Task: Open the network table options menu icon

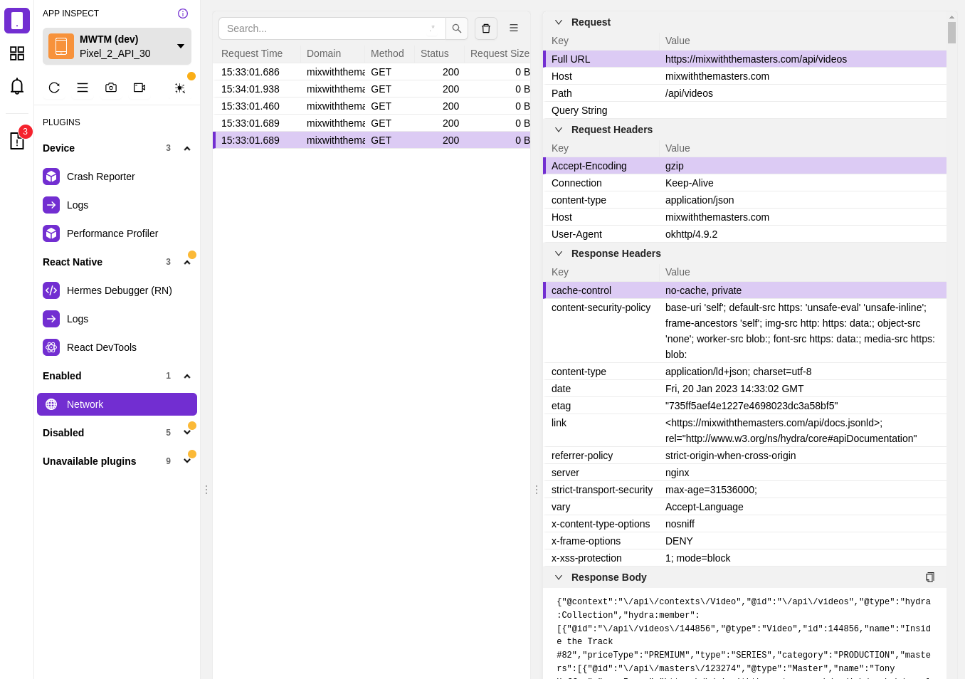Action: coord(514,28)
